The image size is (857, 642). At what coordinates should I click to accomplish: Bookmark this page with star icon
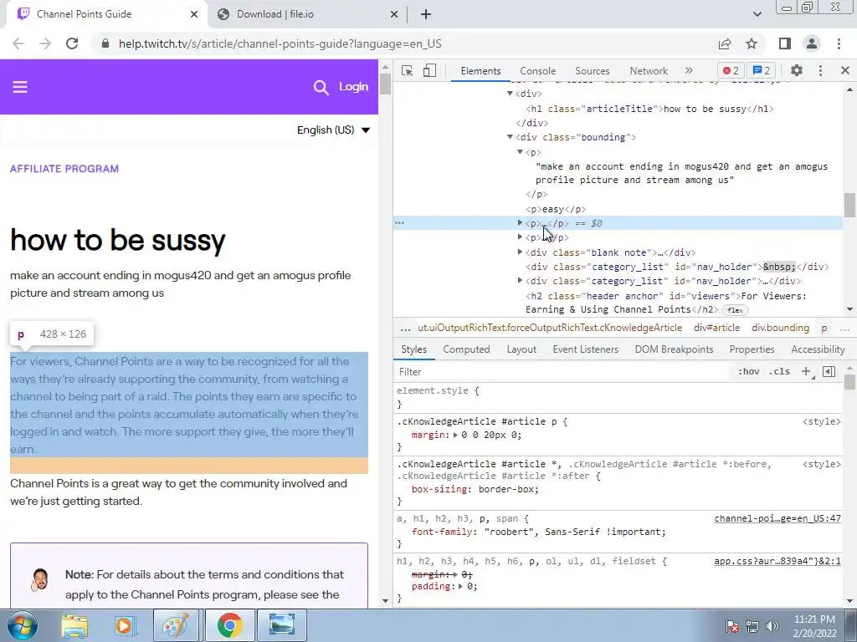[752, 43]
